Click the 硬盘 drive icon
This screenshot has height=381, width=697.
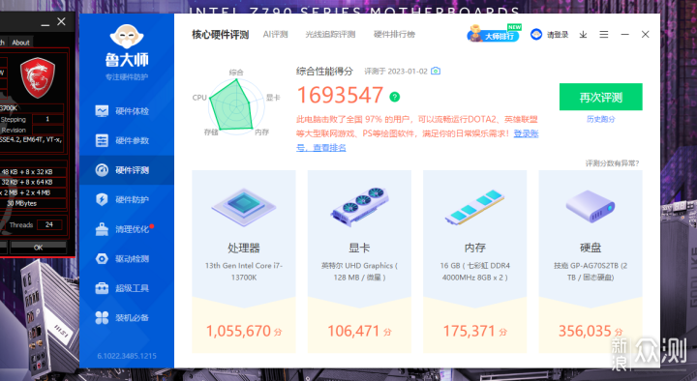coord(591,207)
